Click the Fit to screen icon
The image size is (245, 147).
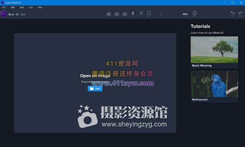coord(141,14)
